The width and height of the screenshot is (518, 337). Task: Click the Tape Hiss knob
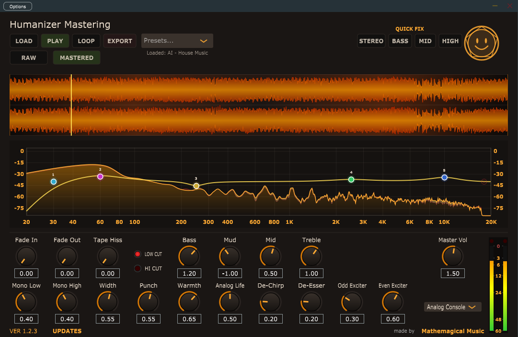coord(108,256)
